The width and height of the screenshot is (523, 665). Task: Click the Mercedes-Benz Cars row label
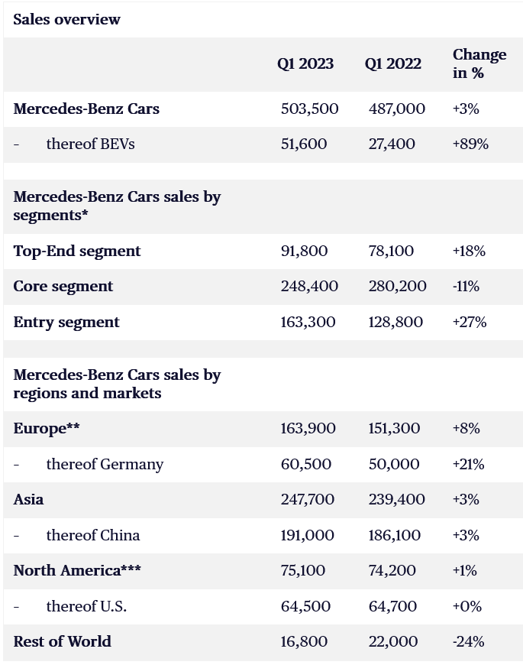click(x=86, y=109)
